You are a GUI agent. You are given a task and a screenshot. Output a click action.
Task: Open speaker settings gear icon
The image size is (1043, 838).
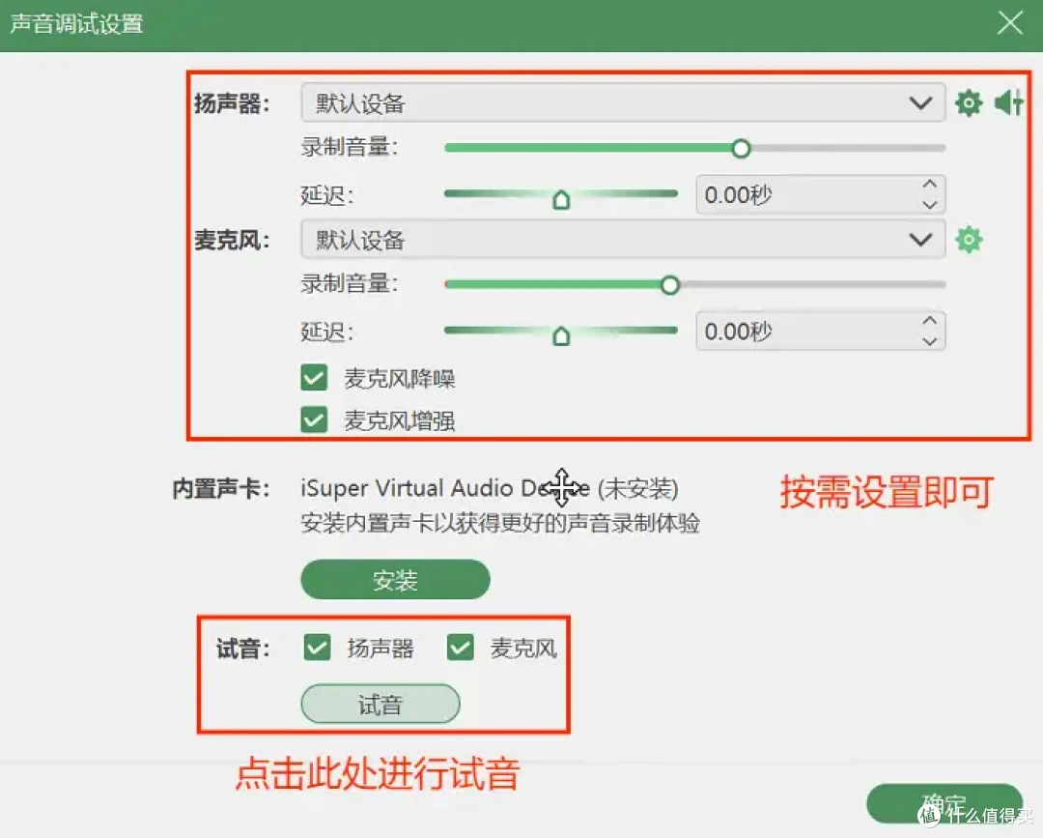(969, 103)
